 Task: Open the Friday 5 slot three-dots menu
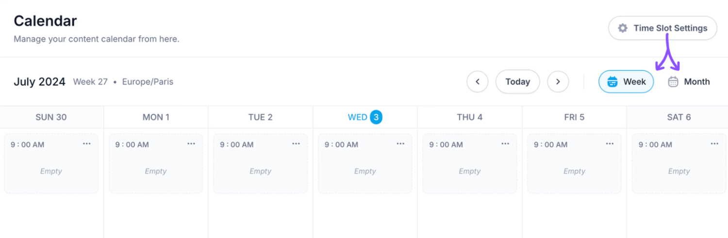coord(610,144)
